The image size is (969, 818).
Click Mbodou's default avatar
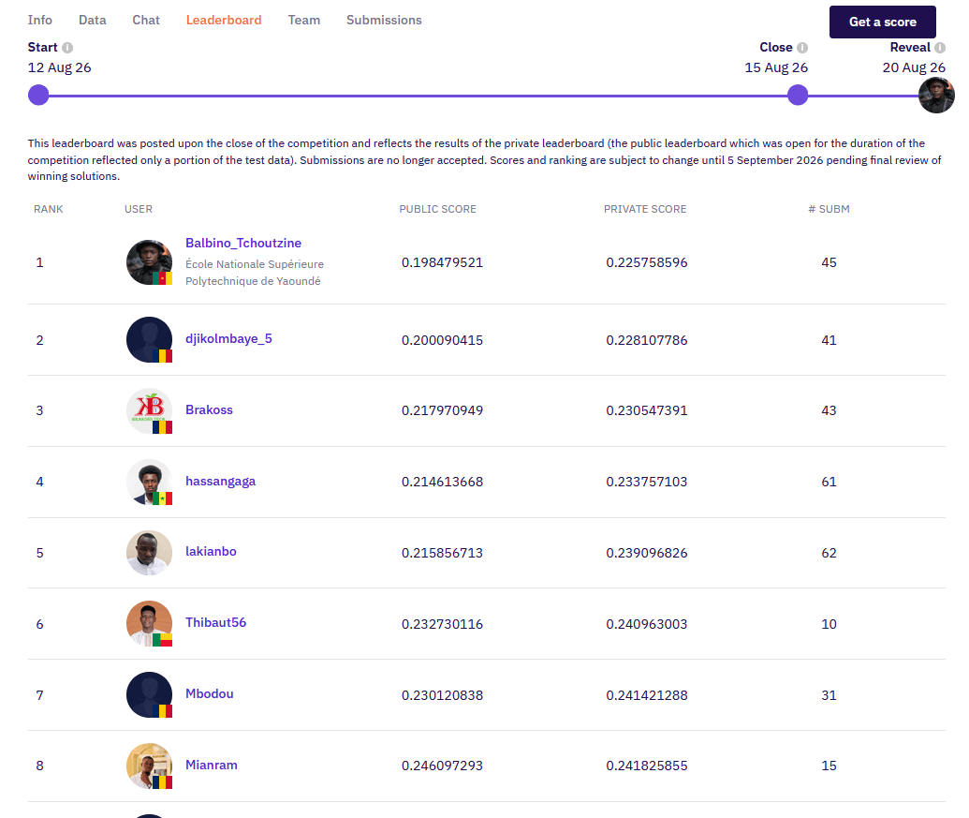coord(149,694)
